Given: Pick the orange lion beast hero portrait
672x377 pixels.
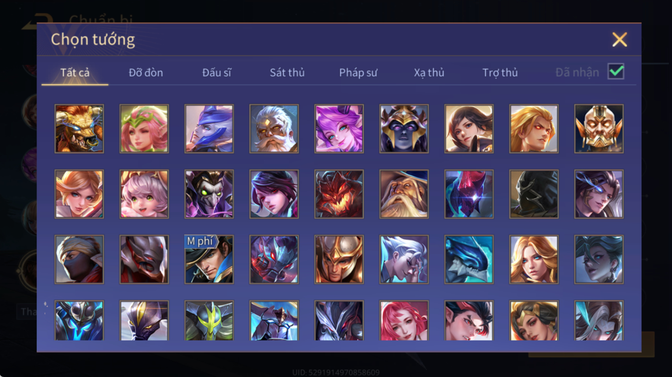Looking at the screenshot, I should 79,129.
